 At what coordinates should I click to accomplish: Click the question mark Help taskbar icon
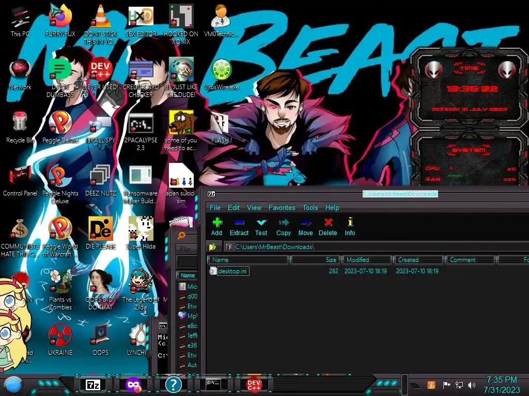[x=174, y=385]
